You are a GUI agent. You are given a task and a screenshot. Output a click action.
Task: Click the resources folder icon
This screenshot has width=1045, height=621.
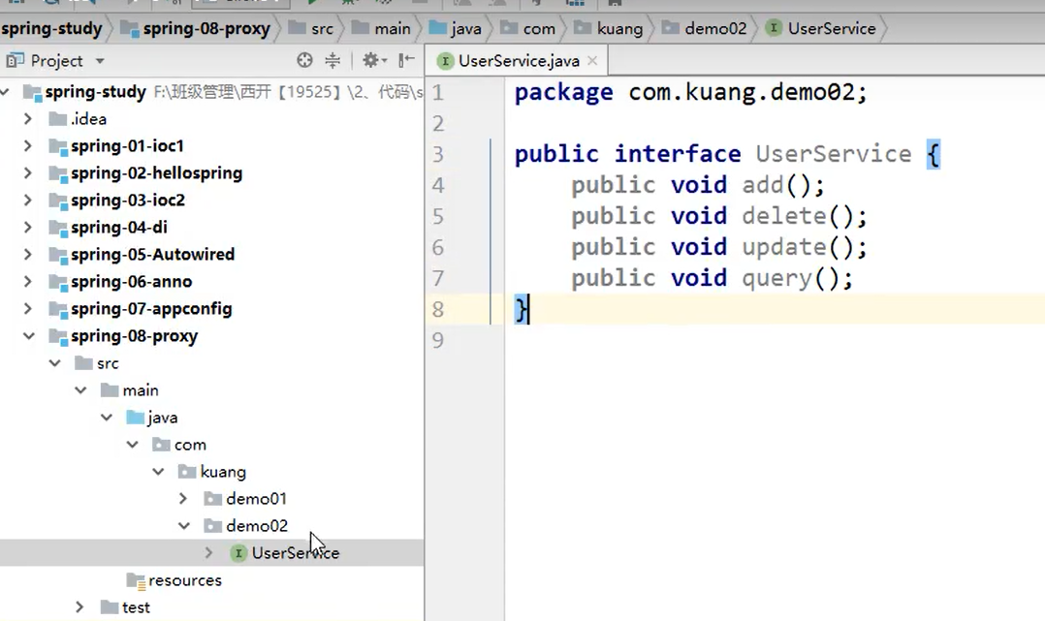pos(136,581)
